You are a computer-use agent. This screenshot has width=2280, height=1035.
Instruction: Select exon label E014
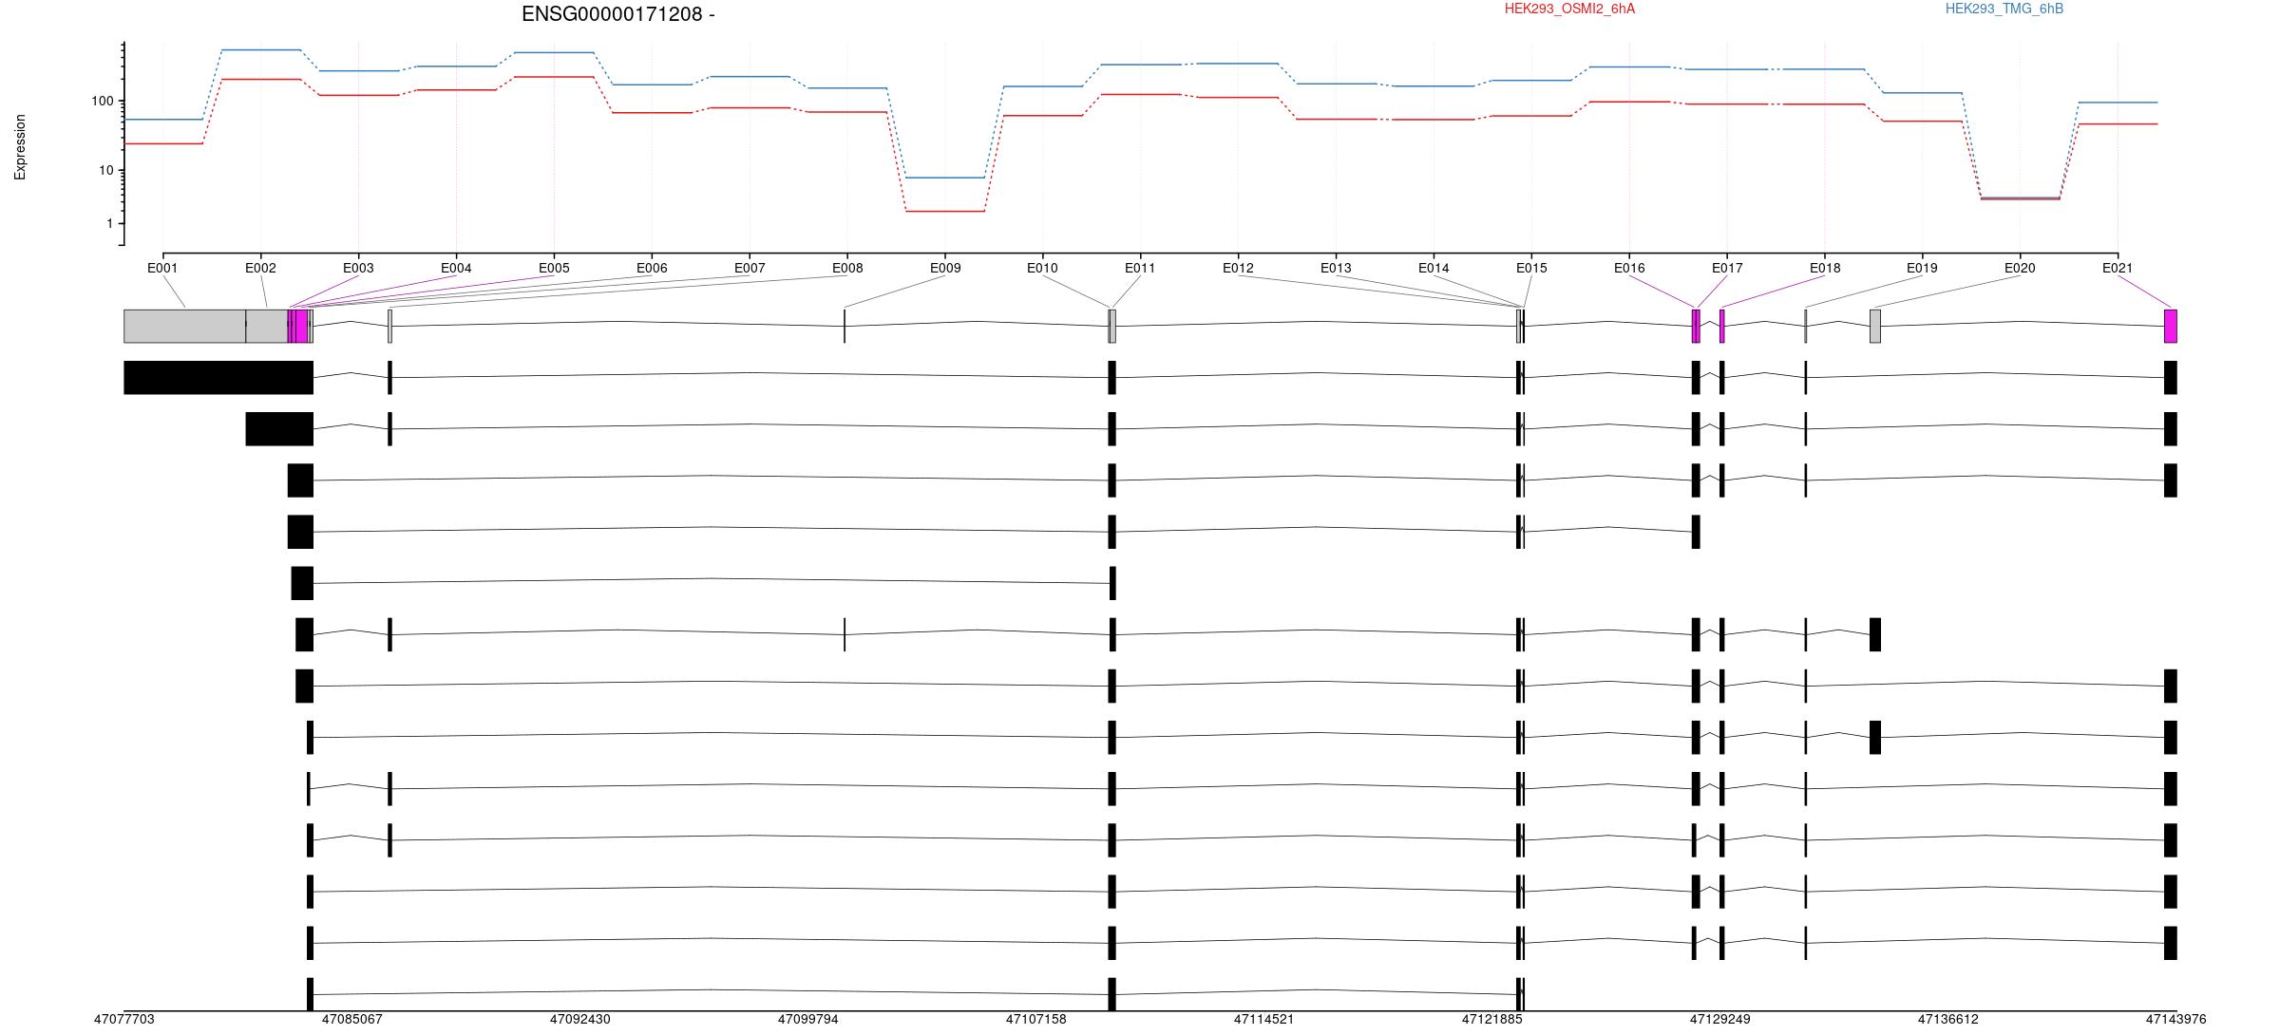click(1434, 268)
